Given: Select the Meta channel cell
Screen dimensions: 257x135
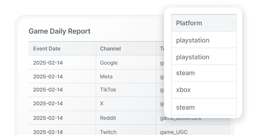Looking at the screenshot, I should (x=106, y=77).
